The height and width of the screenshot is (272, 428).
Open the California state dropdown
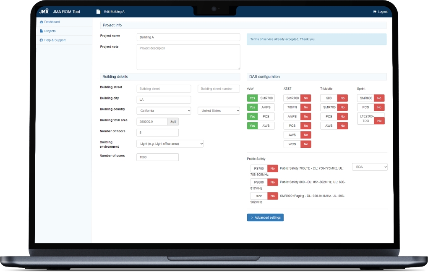coord(164,110)
